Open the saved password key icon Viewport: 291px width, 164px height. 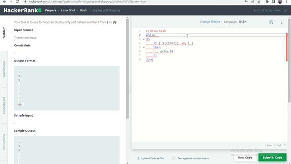click(x=246, y=1)
